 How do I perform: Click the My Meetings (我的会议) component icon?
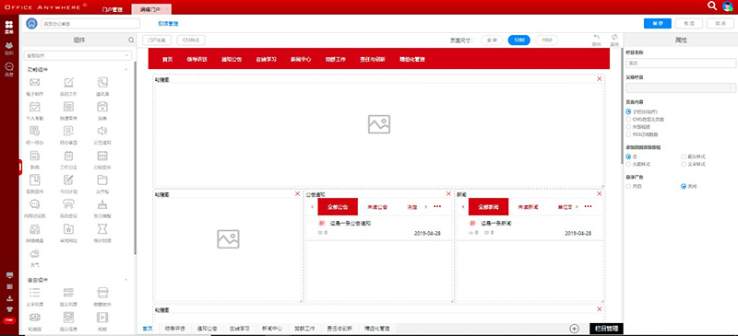click(x=68, y=204)
